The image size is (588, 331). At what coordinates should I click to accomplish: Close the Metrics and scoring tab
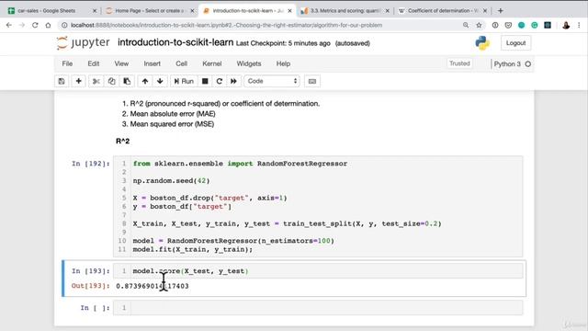tap(387, 11)
